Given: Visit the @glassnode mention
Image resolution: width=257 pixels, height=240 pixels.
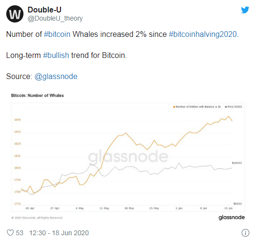Looking at the screenshot, I should point(56,77).
